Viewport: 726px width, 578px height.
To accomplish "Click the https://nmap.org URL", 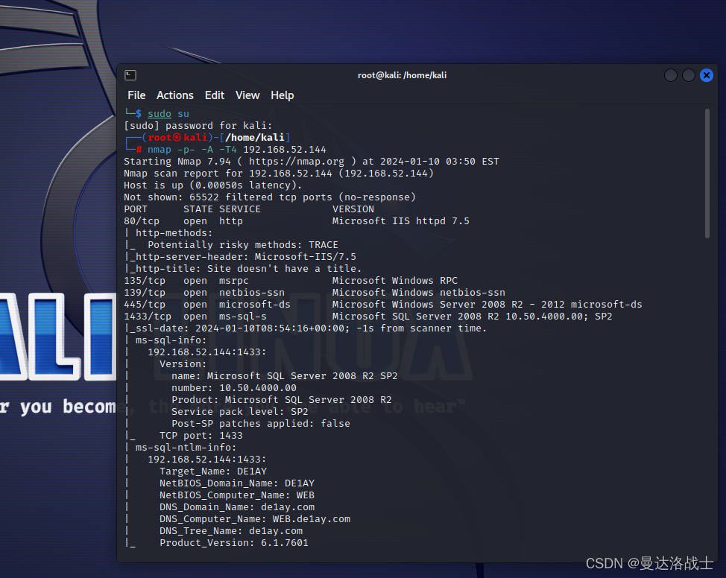I will (297, 162).
